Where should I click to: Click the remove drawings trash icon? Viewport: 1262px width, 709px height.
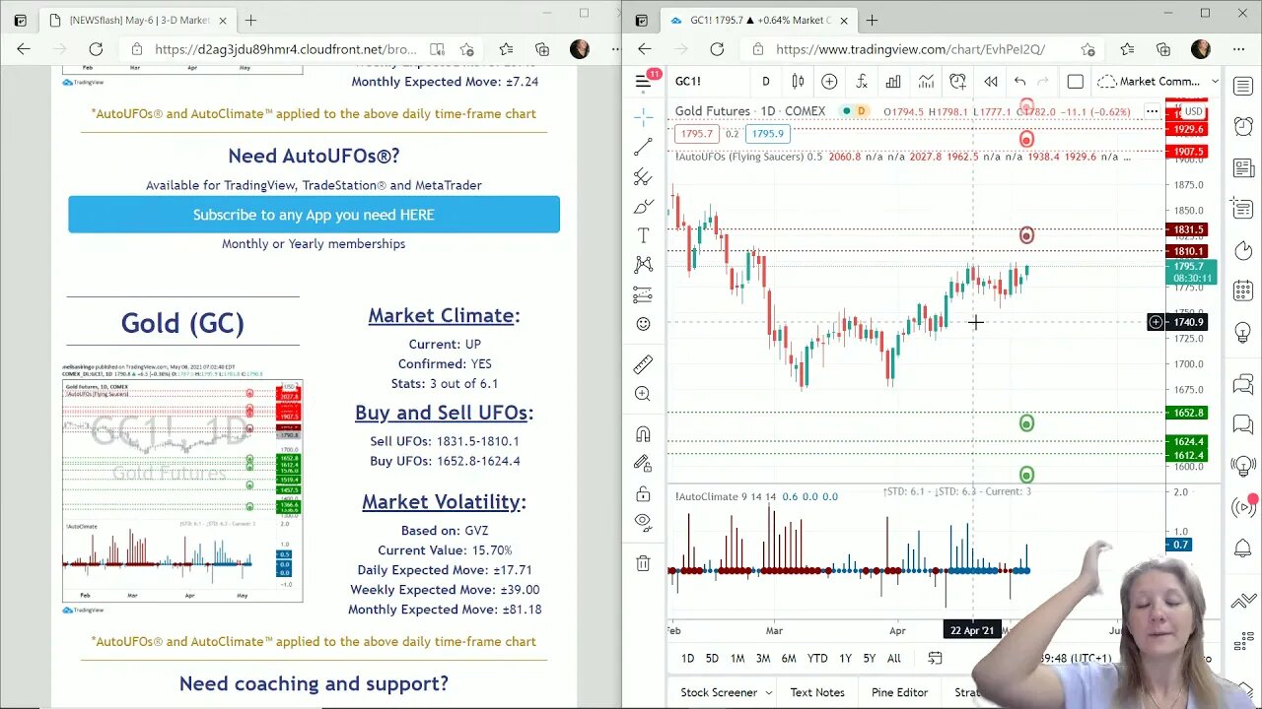point(643,562)
